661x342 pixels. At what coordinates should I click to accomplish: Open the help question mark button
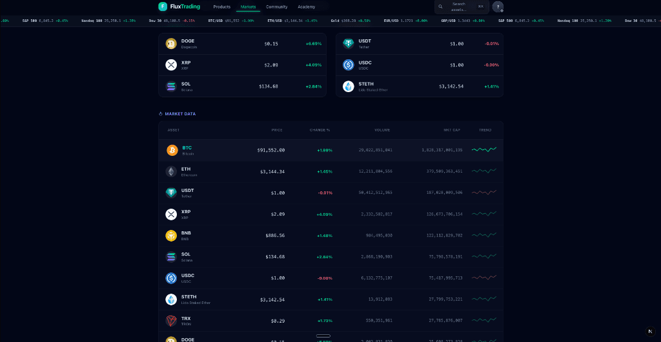coord(498,6)
